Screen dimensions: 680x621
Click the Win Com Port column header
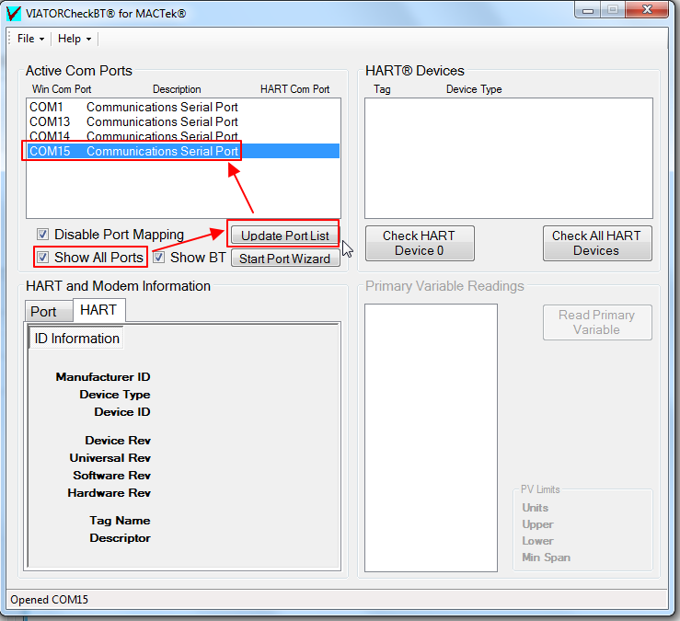point(62,89)
